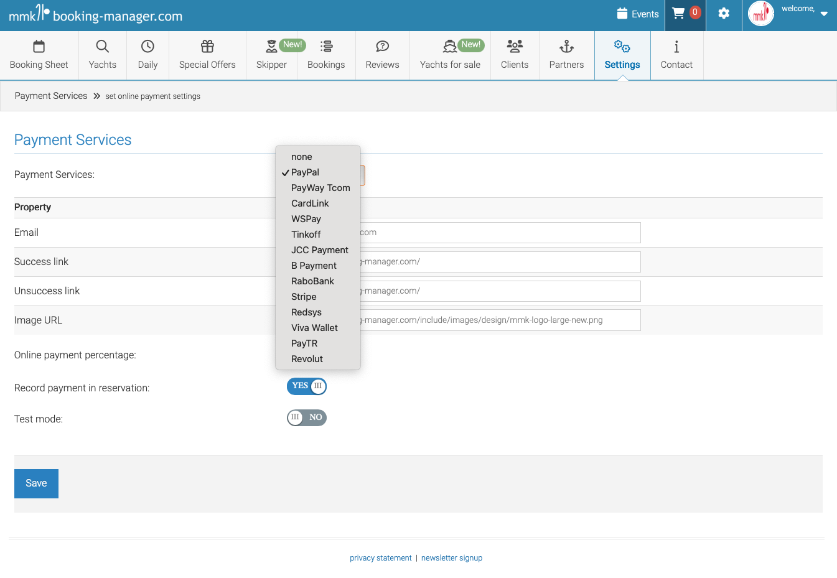Select PayPal from the dropdown list
Image resolution: width=837 pixels, height=578 pixels.
[x=318, y=172]
